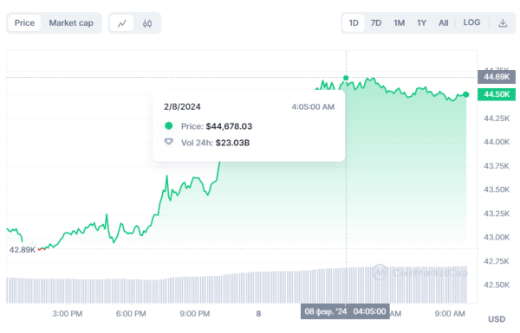Select the Price tab
Image resolution: width=520 pixels, height=333 pixels.
(x=24, y=22)
